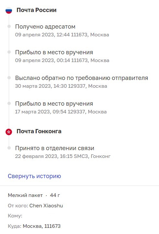Viewport: 159px width, 234px height.
Task: Click the timeline dot for 17 марта 09:54
Action: tap(9, 103)
